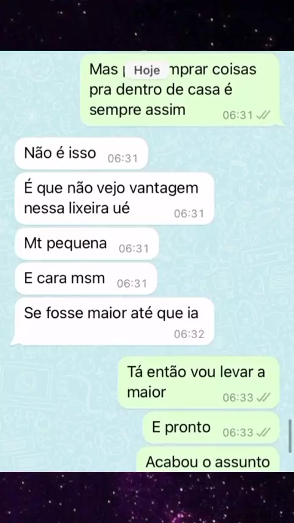Select the 'Se fosse maior até que ia' message

[x=113, y=321]
